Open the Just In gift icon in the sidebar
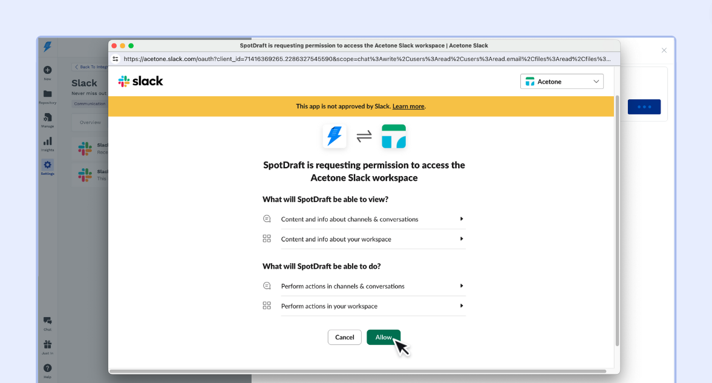712x383 pixels. pyautogui.click(x=47, y=347)
